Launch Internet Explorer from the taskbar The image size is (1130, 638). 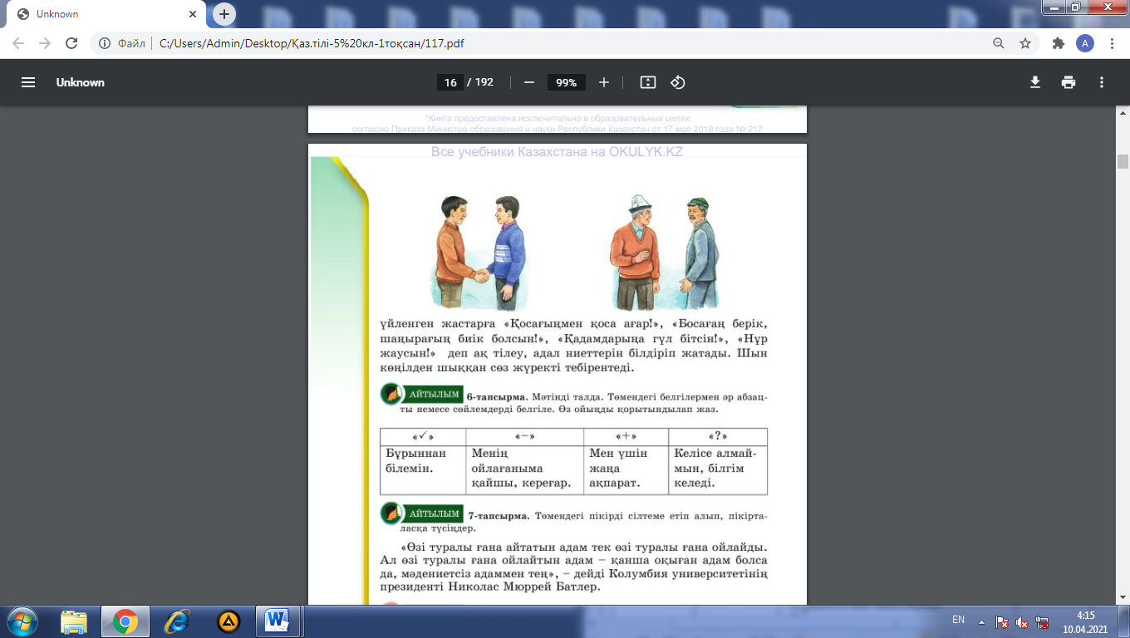(177, 621)
